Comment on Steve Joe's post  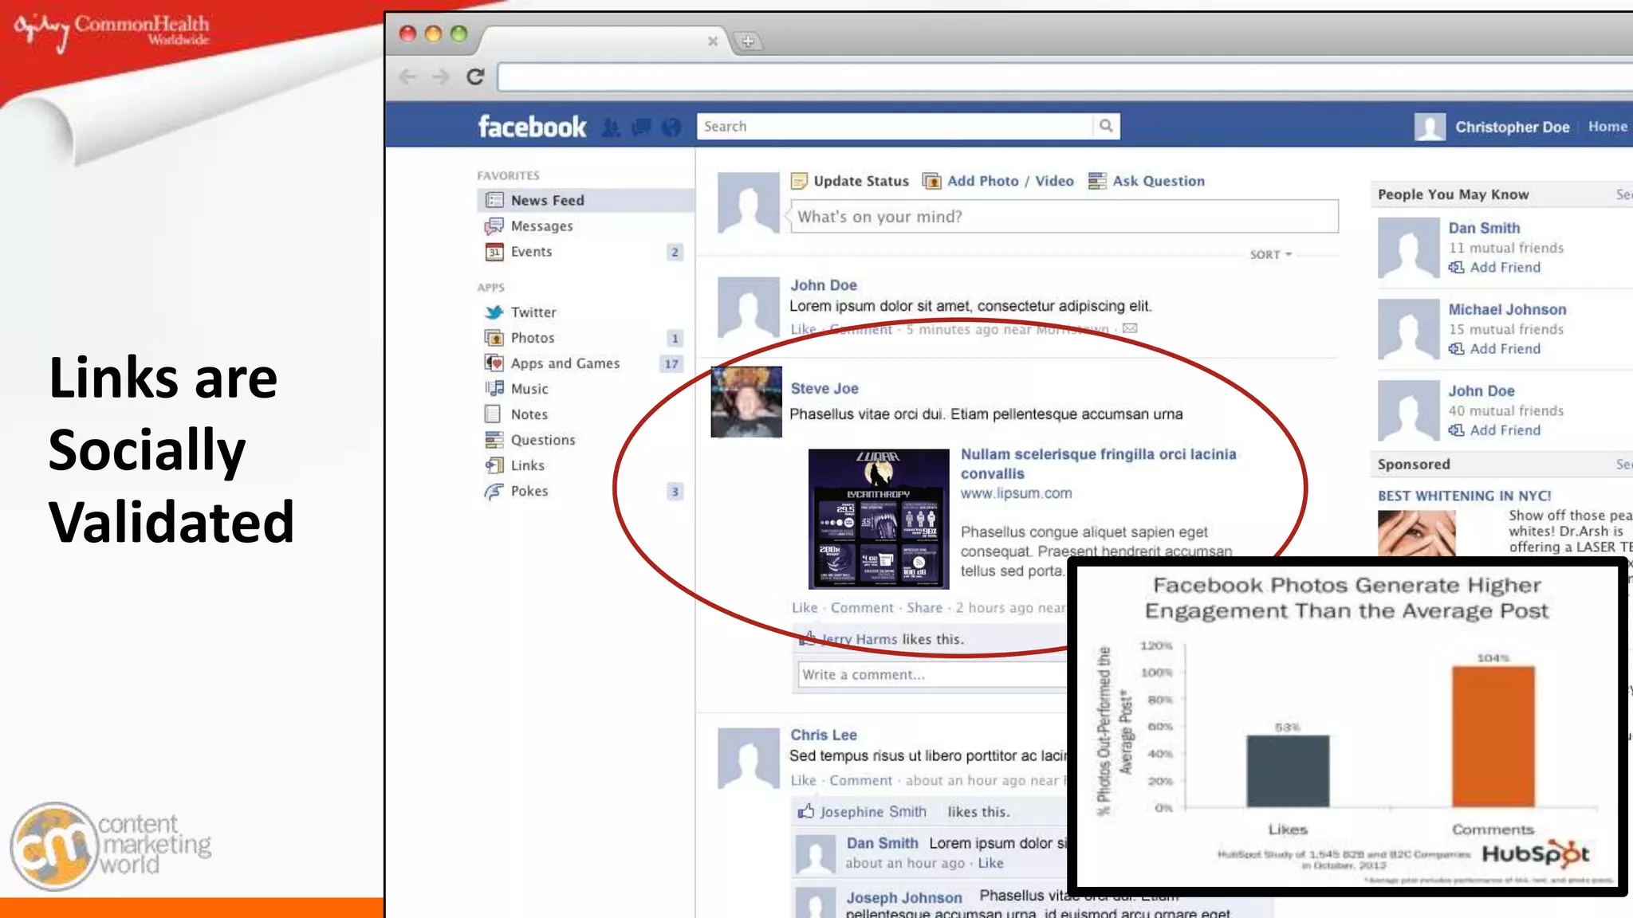coord(862,608)
